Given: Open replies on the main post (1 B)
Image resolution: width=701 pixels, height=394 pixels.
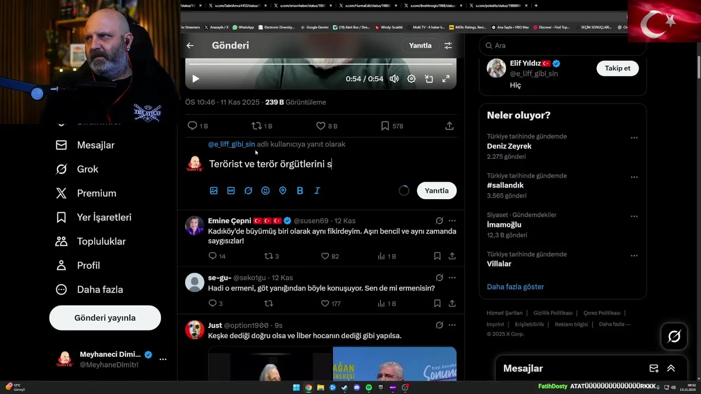Looking at the screenshot, I should coord(198,126).
